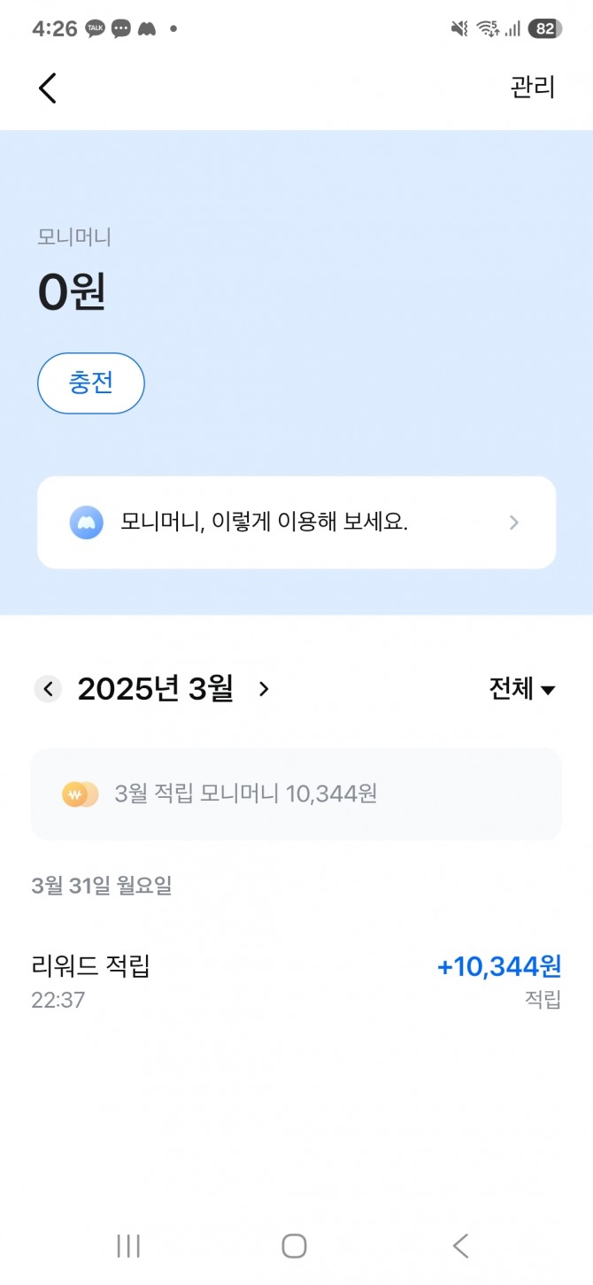This screenshot has height=1285, width=593.
Task: Tap the battery indicator in status bar
Action: [x=544, y=29]
